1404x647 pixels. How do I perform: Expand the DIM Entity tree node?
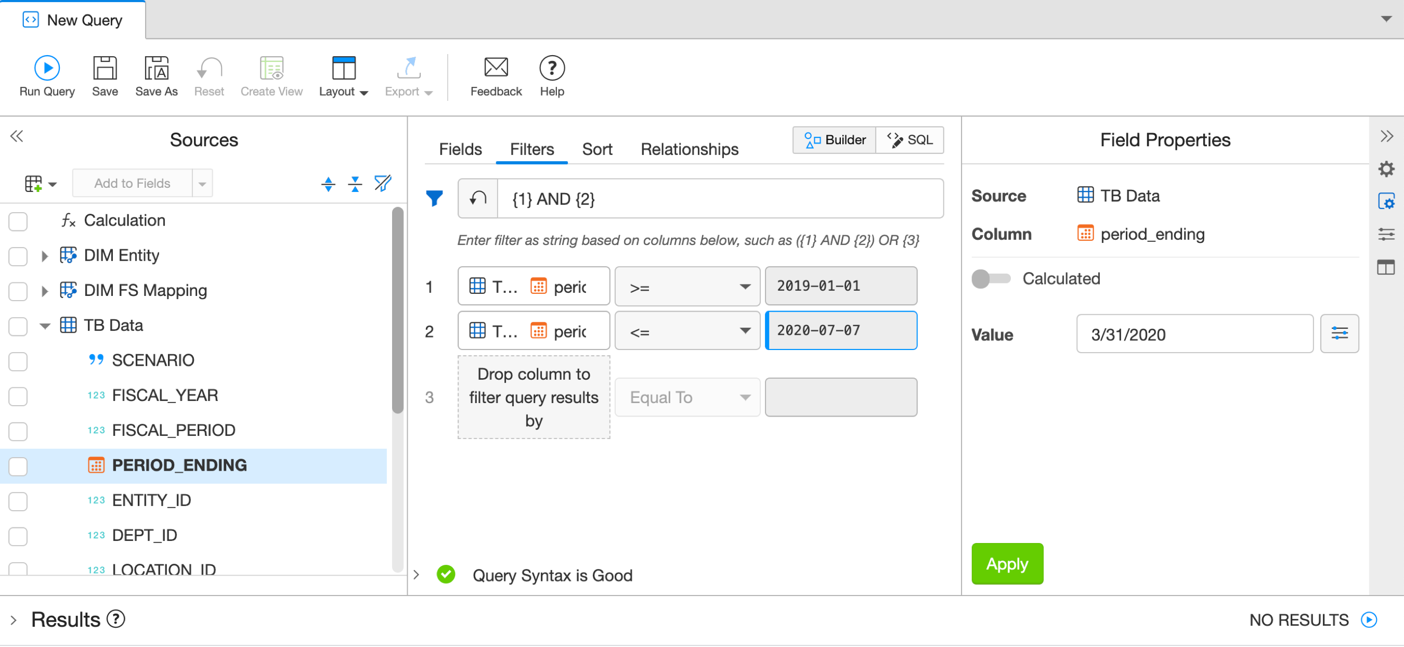[45, 256]
